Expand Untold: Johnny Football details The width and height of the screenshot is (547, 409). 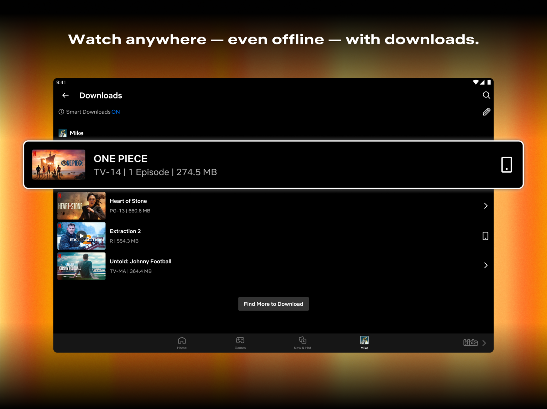(x=486, y=265)
